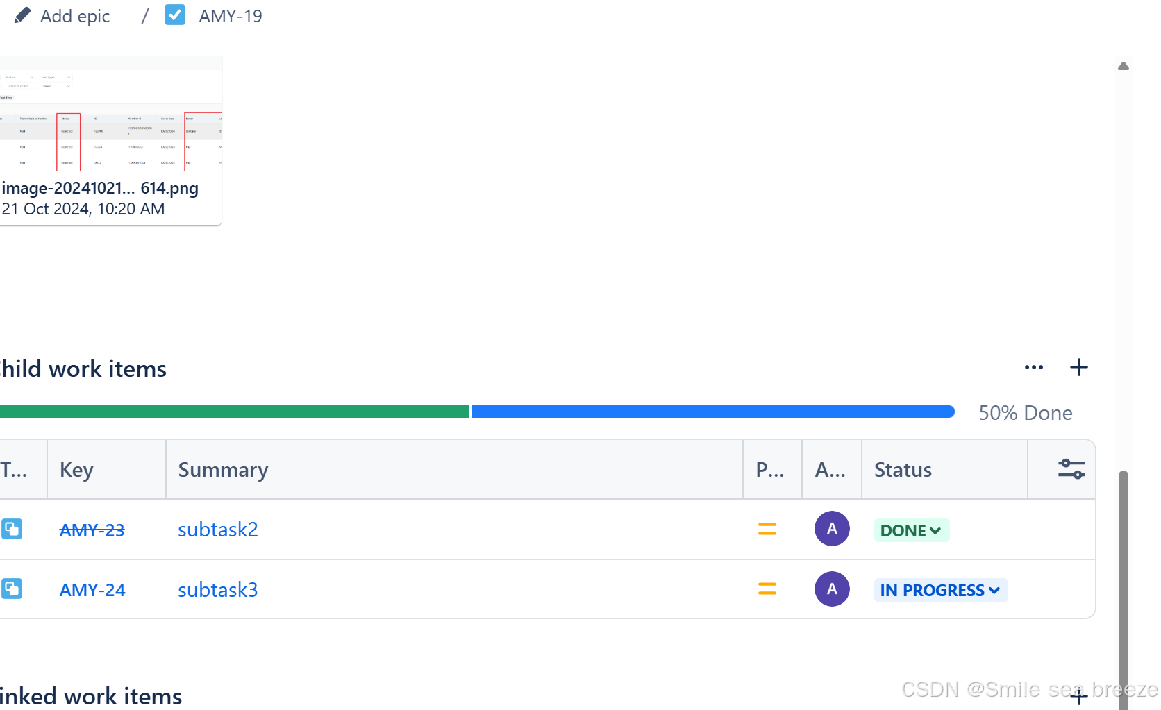Click the subtask type icon beside AMY-24
The width and height of the screenshot is (1161, 710).
[12, 589]
